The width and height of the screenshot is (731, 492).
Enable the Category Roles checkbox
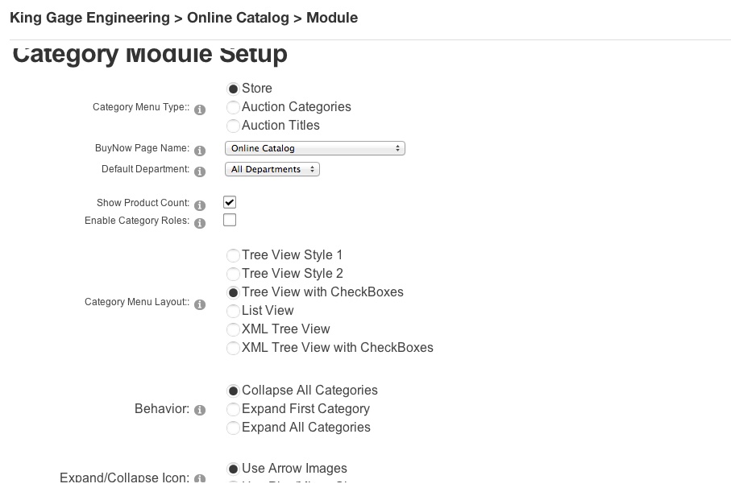point(230,220)
